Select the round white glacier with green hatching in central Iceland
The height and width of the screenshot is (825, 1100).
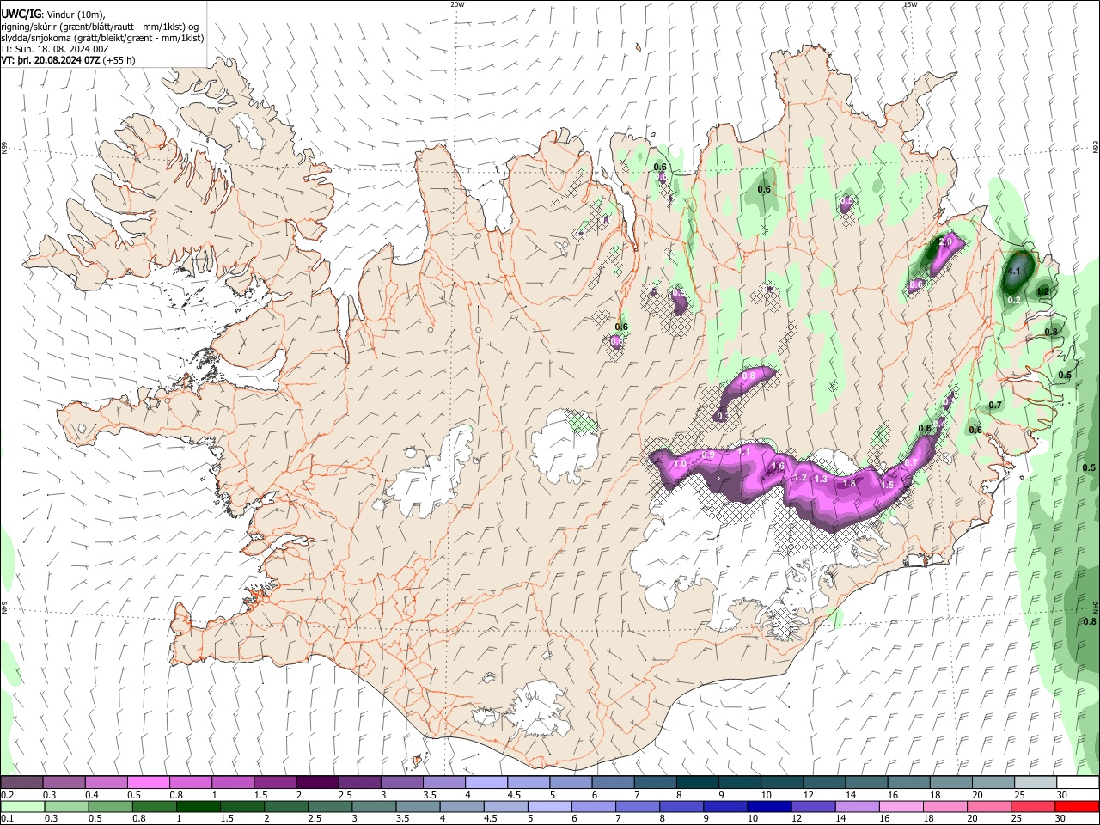[x=564, y=446]
